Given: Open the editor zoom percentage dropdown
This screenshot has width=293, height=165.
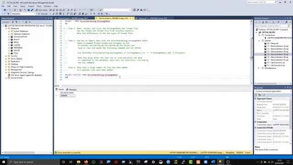Looking at the screenshot, I should (62, 86).
